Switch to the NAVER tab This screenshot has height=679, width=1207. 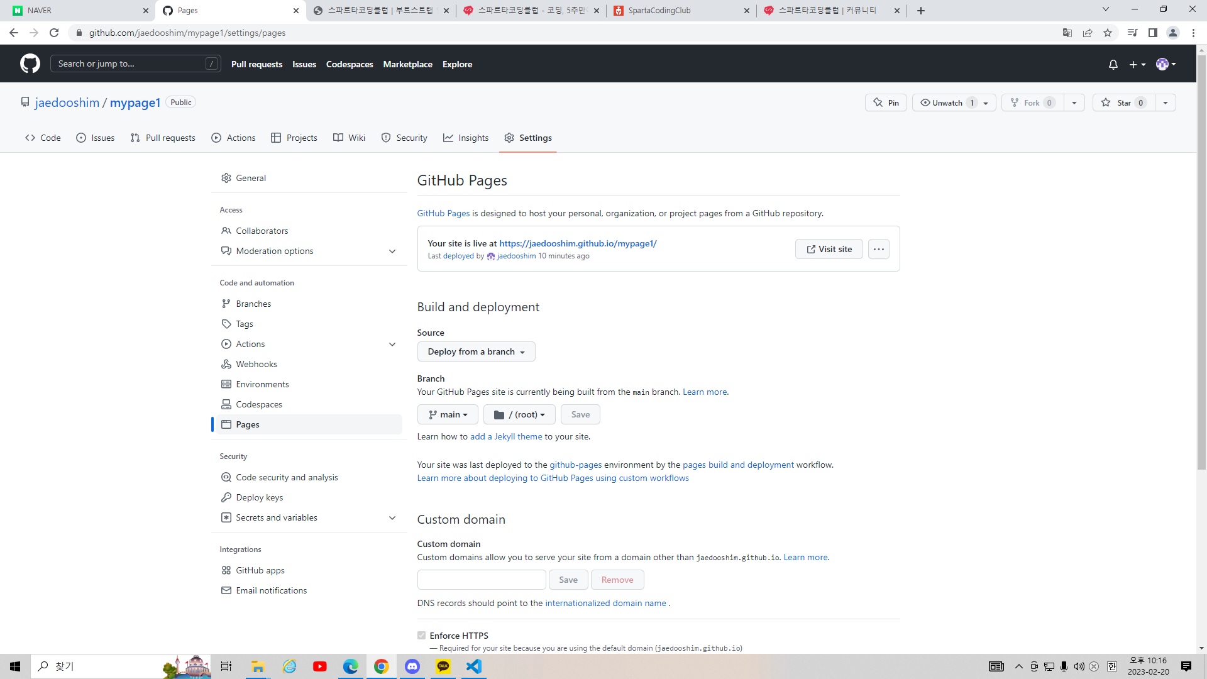coord(80,11)
